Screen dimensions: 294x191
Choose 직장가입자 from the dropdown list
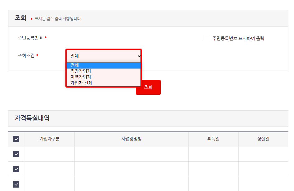point(103,71)
